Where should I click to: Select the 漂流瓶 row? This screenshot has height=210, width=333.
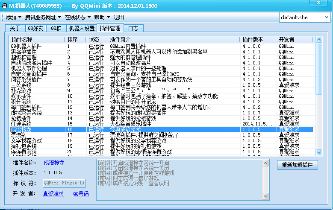pyautogui.click(x=162, y=135)
